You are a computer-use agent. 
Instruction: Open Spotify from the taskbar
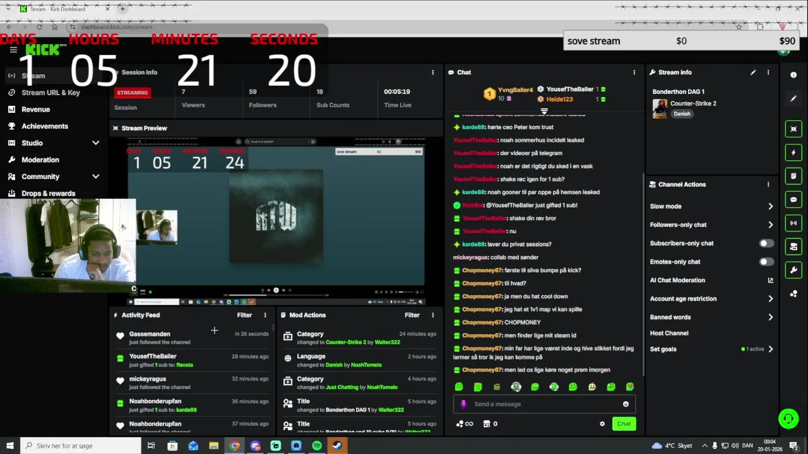[317, 446]
